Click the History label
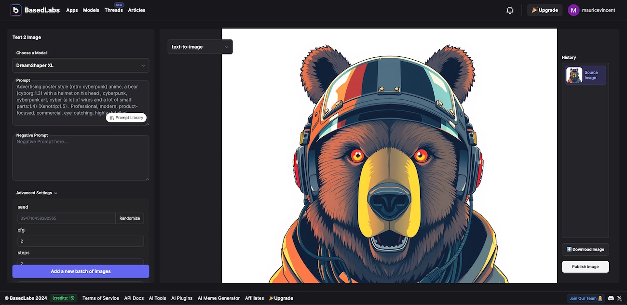The image size is (627, 305). pos(569,57)
